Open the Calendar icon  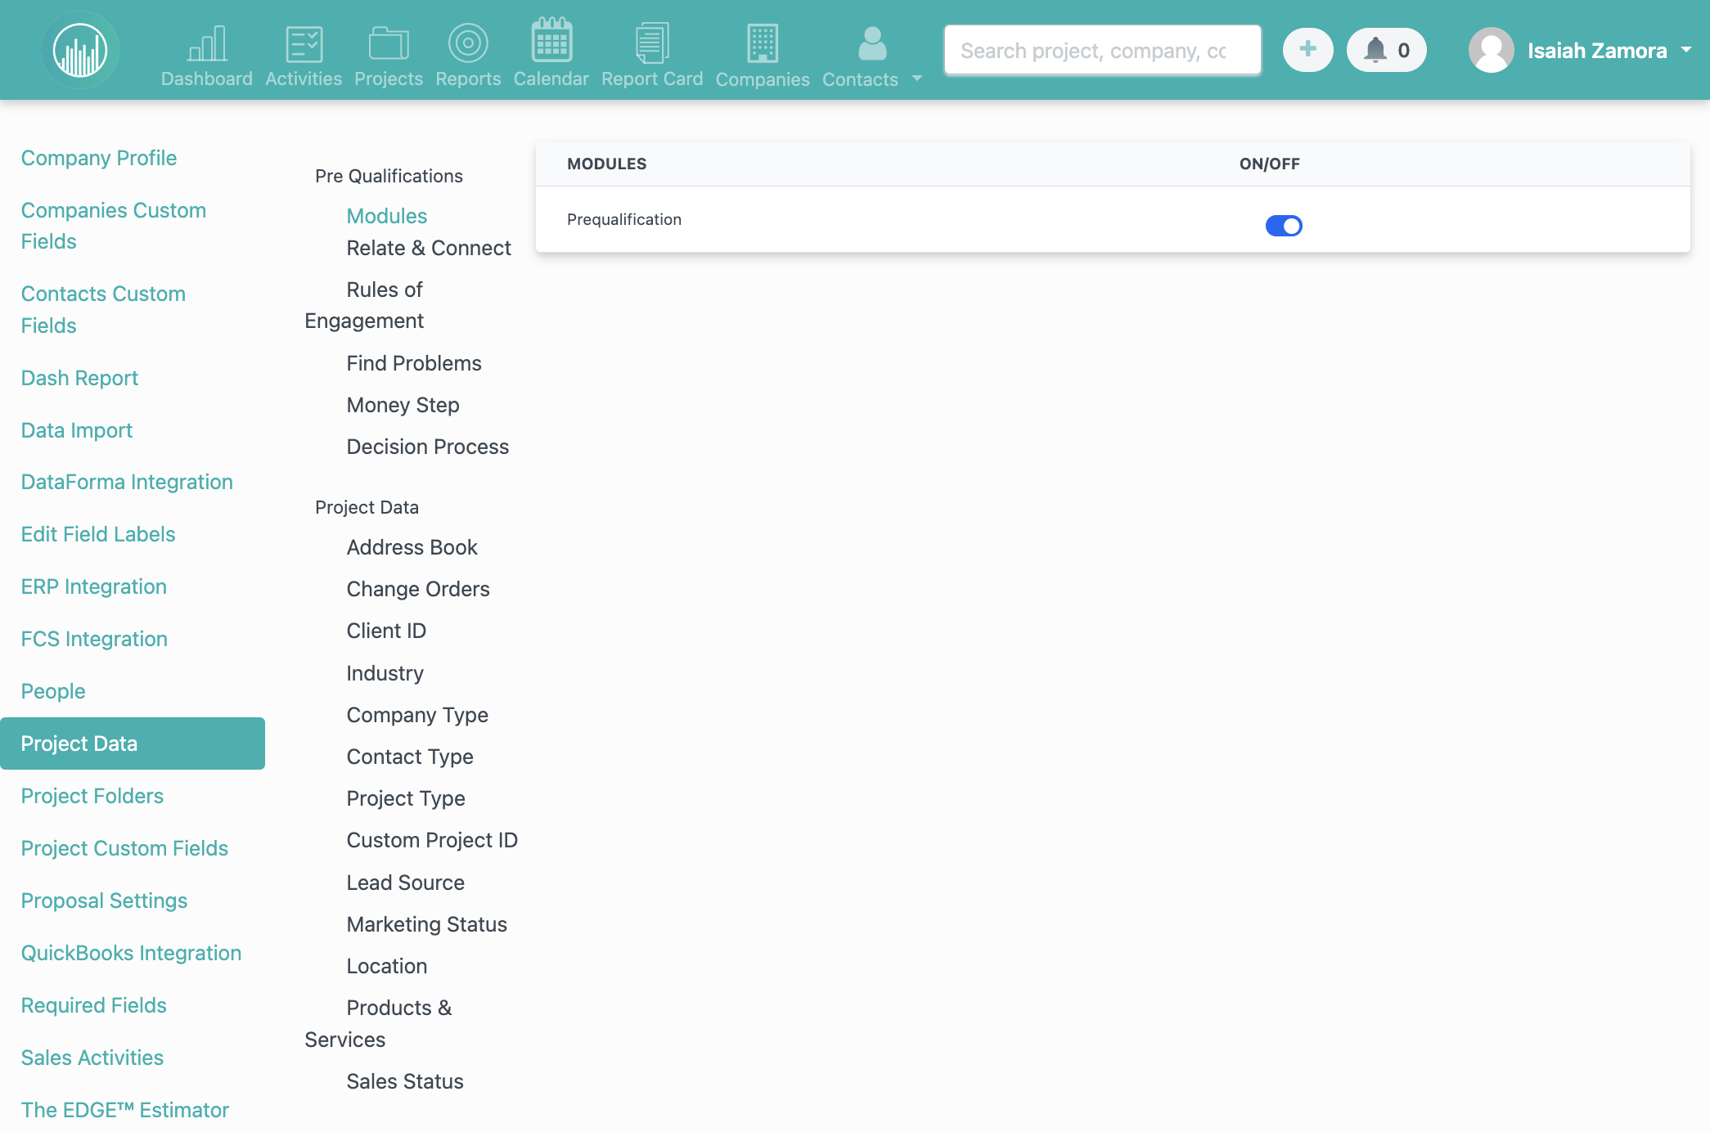coord(551,40)
